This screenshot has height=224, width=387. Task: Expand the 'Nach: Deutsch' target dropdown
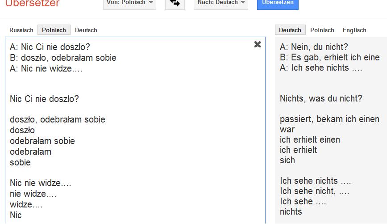[x=221, y=3]
